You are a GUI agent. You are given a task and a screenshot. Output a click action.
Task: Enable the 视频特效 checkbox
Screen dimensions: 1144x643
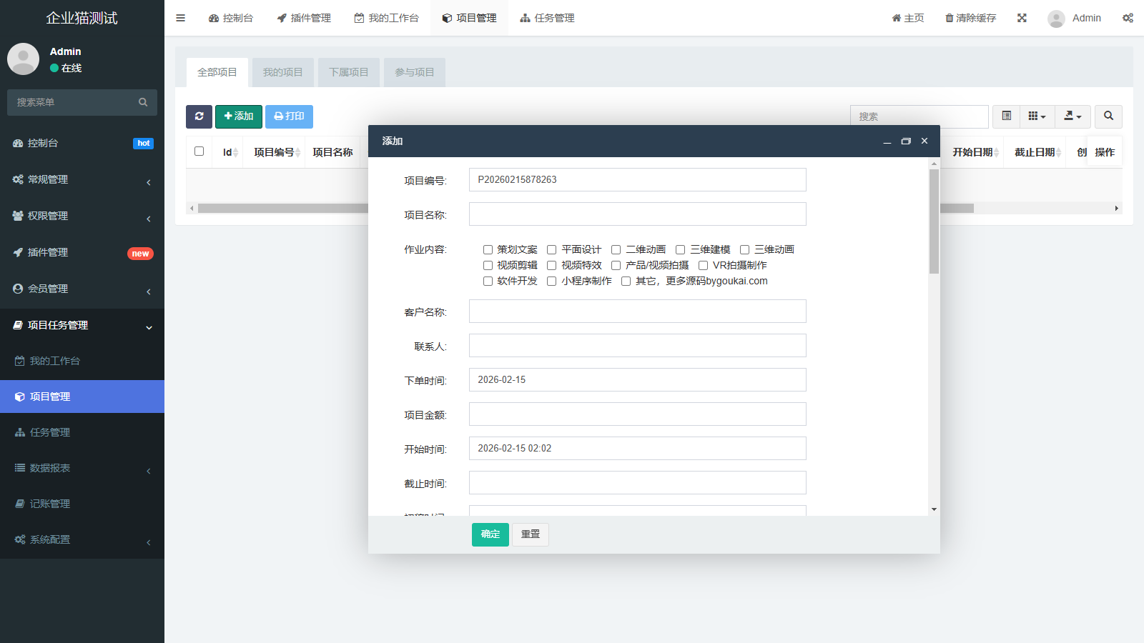[x=552, y=265]
